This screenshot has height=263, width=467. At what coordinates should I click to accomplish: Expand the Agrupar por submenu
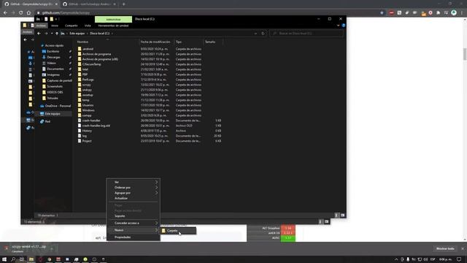134,193
